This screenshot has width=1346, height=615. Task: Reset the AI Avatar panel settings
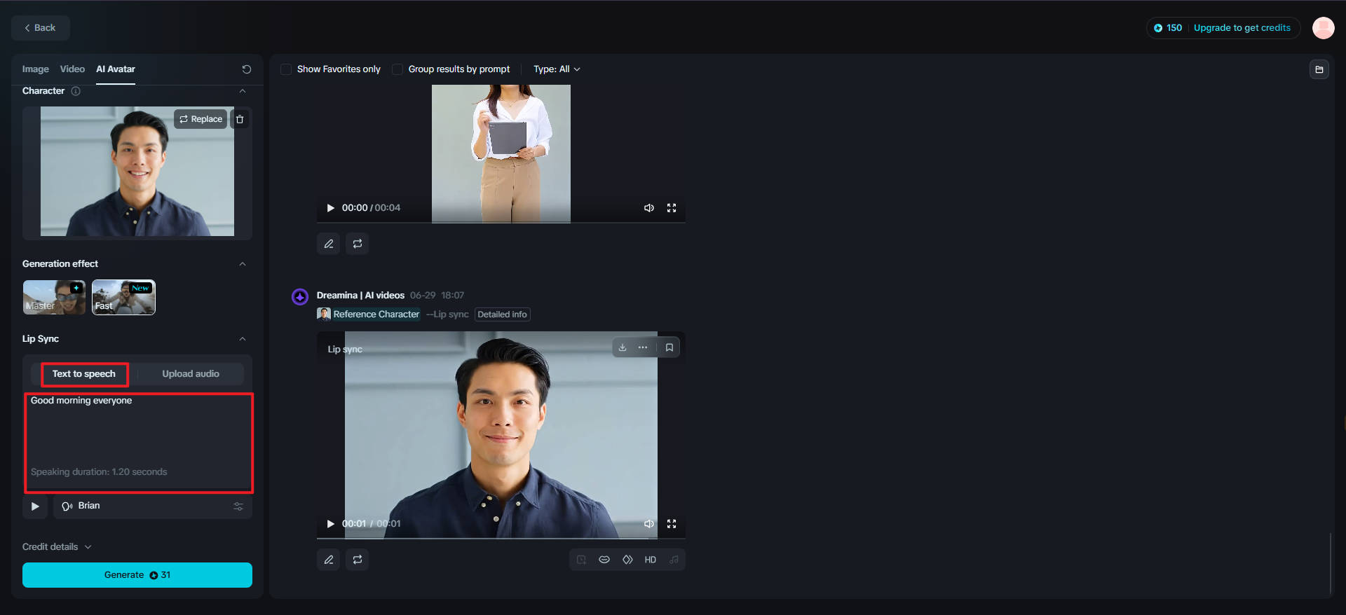pos(247,69)
